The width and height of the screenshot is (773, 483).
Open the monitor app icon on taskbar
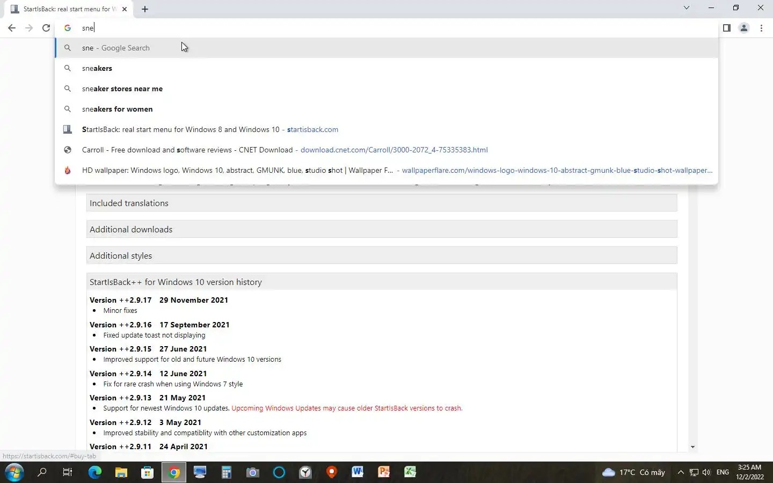coord(200,472)
